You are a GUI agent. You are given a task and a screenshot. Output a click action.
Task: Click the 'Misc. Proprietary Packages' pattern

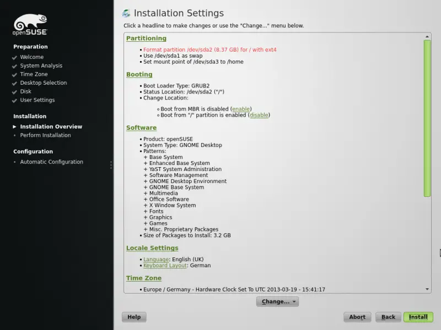(184, 229)
